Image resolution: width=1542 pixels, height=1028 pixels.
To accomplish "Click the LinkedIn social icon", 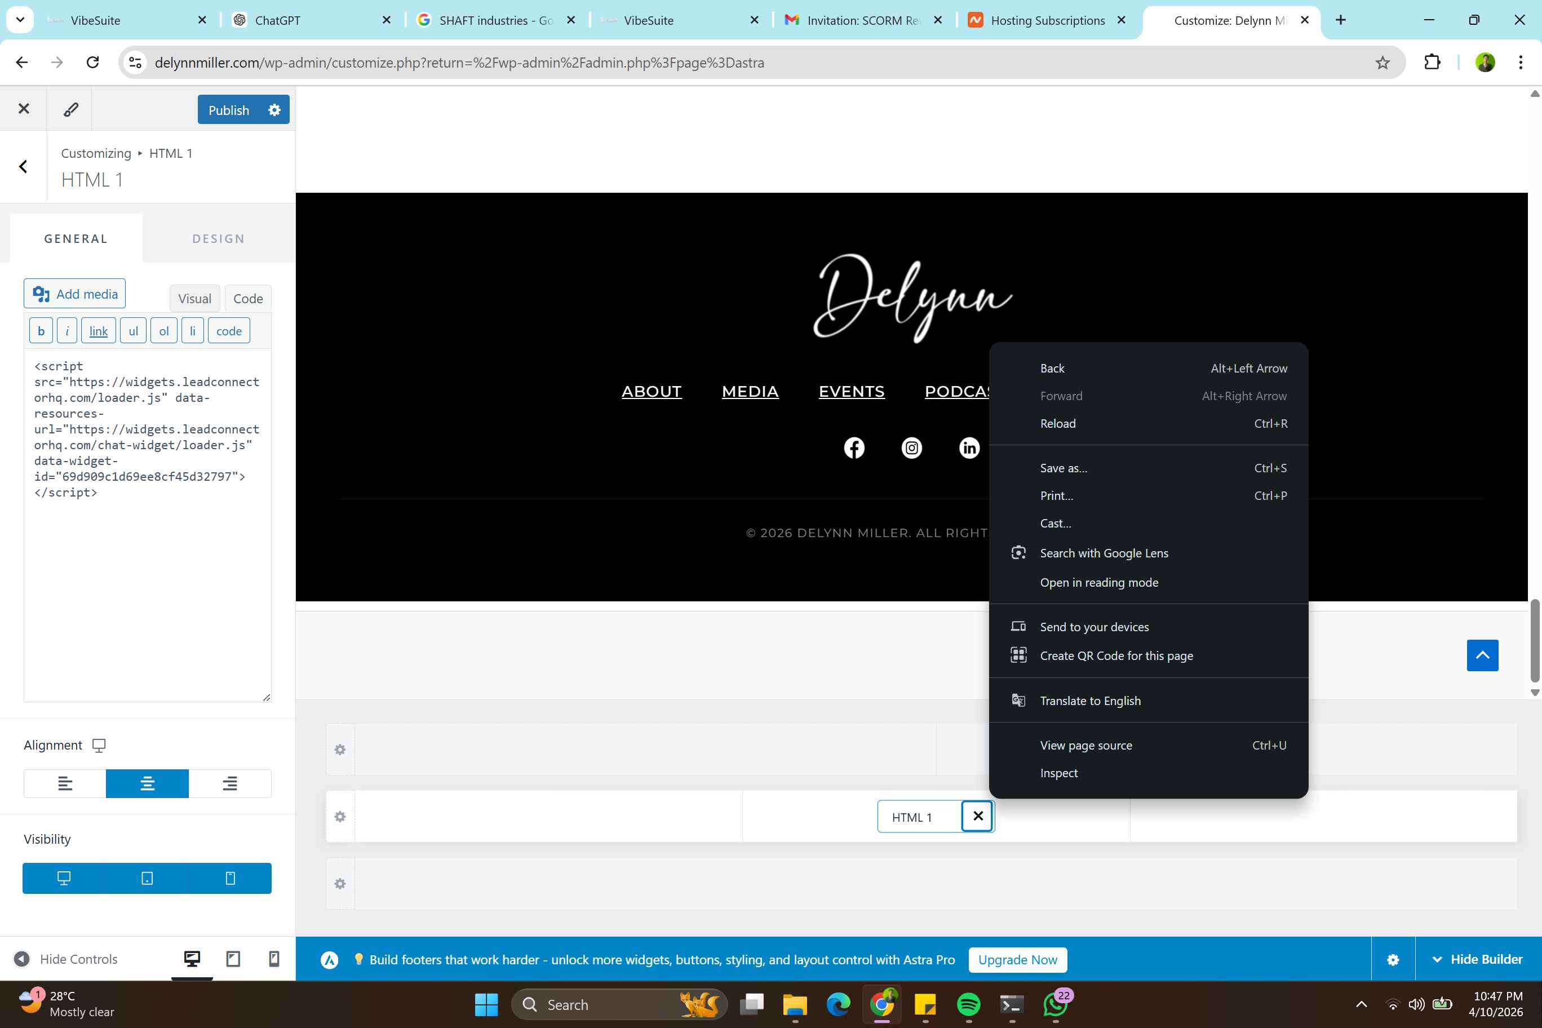I will (969, 448).
